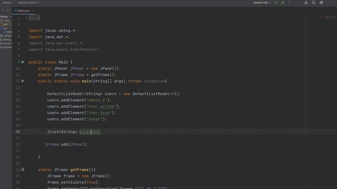Run main method via gutter arrow on line 12

pos(23,81)
